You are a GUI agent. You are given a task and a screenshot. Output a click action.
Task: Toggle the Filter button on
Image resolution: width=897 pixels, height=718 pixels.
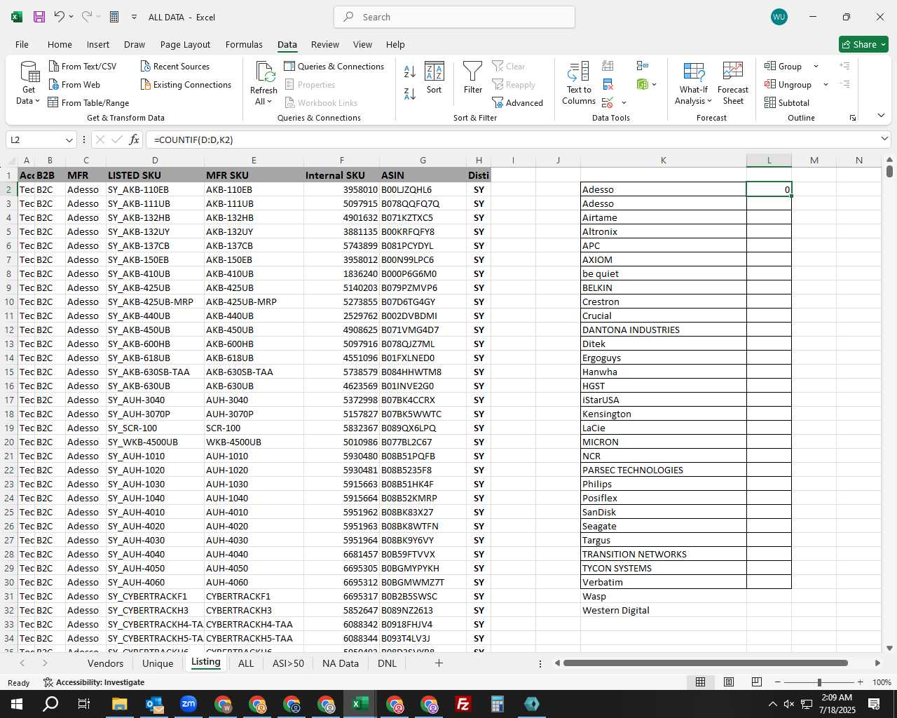[473, 78]
